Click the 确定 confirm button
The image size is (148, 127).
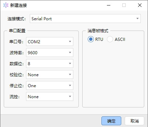tap(111, 121)
